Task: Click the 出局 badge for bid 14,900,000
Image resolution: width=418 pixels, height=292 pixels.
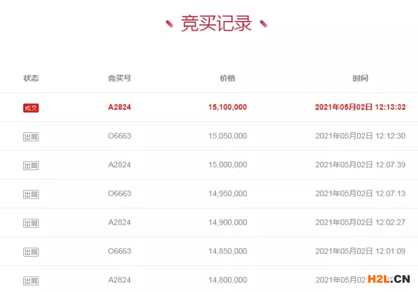Action: coord(31,223)
